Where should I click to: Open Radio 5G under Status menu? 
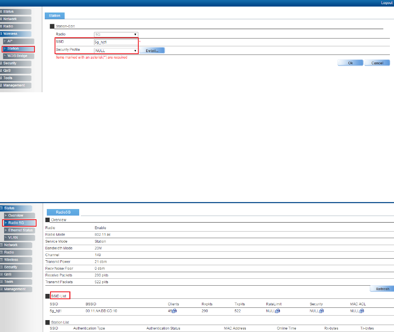coord(20,223)
